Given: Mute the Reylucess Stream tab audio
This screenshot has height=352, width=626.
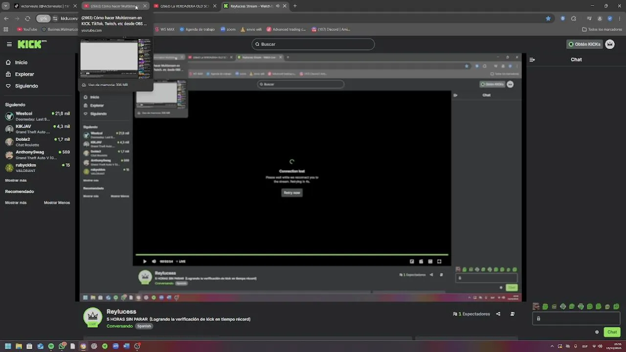Looking at the screenshot, I should pyautogui.click(x=277, y=6).
